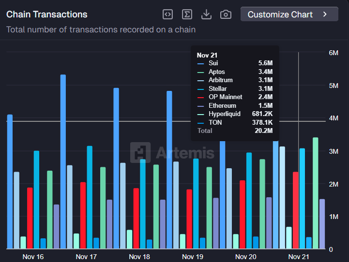
Task: Select the Nov 17 axis label
Action: pyautogui.click(x=86, y=257)
